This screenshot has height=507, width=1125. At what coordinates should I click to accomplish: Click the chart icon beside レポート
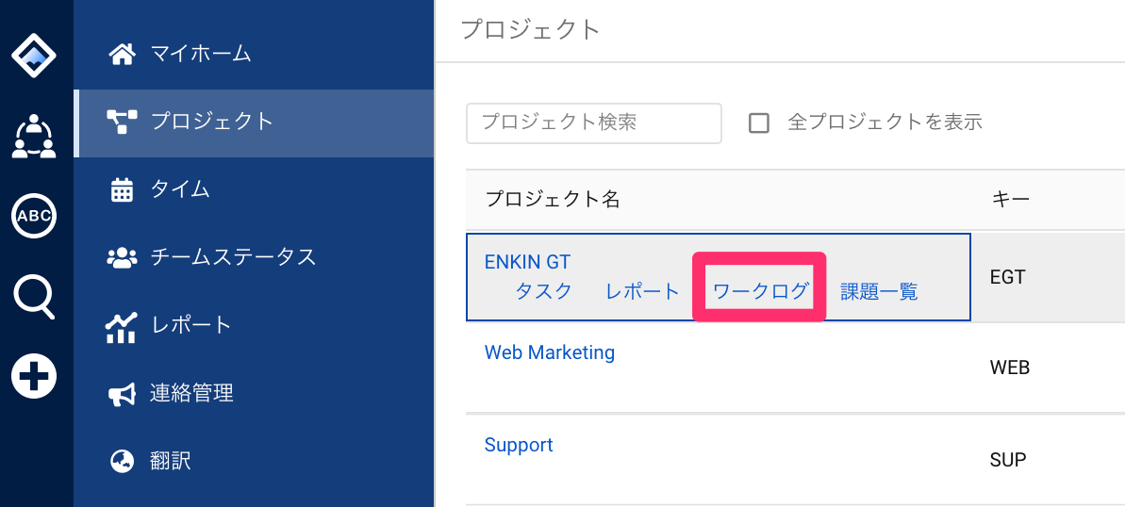(122, 327)
